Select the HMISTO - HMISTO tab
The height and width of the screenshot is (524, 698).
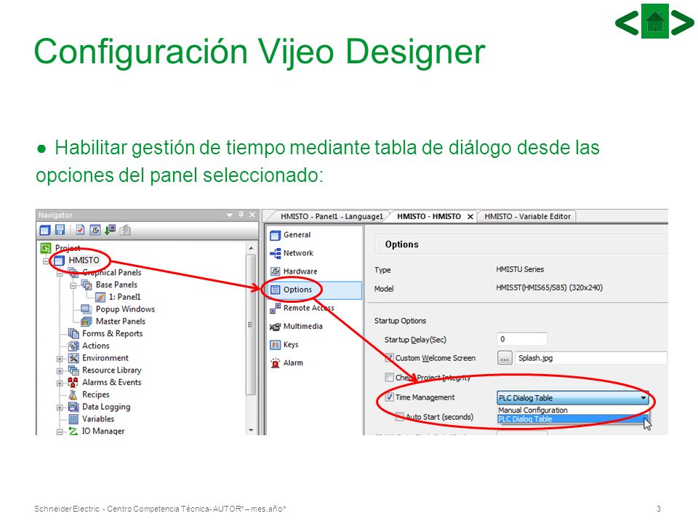point(429,216)
